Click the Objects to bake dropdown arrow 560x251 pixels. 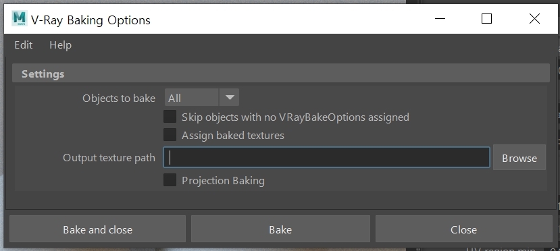(229, 97)
